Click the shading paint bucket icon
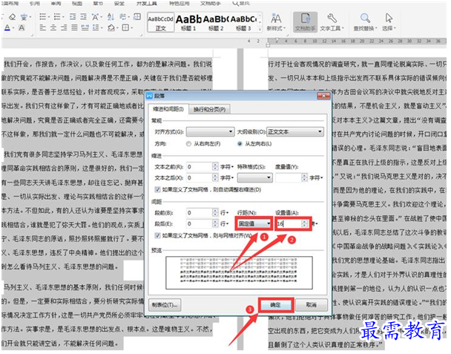This screenshot has width=451, height=354. (x=111, y=27)
